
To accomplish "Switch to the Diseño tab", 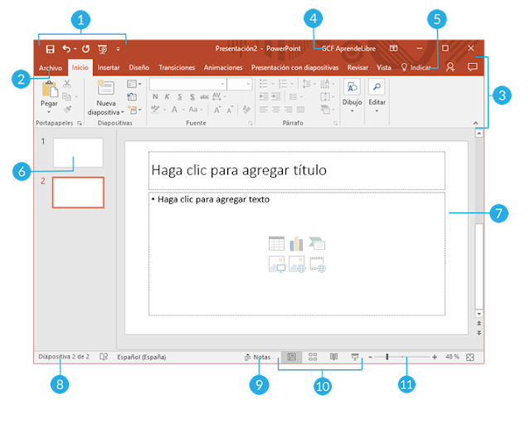I will tap(139, 67).
